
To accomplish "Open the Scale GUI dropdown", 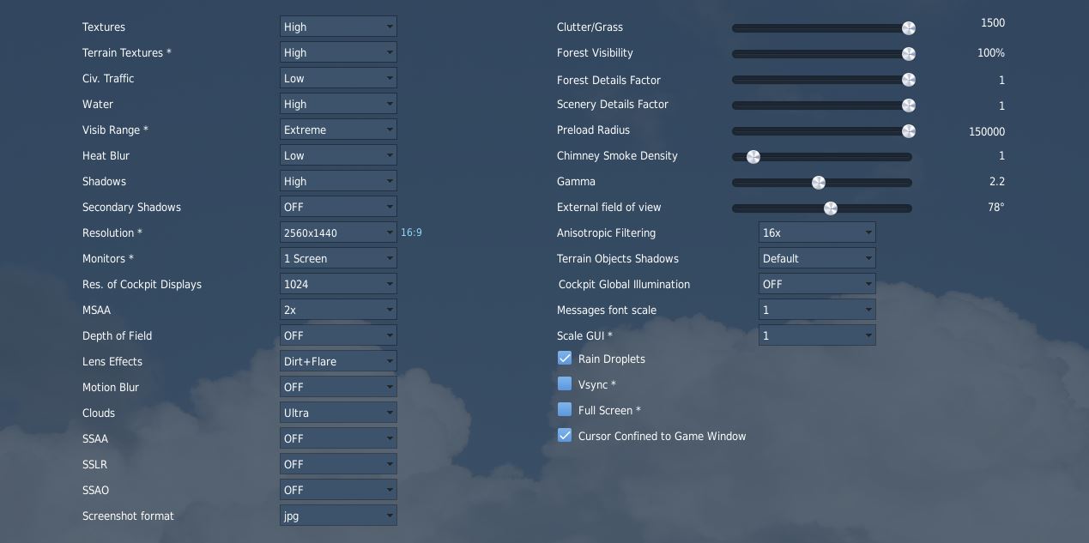I will (x=817, y=335).
